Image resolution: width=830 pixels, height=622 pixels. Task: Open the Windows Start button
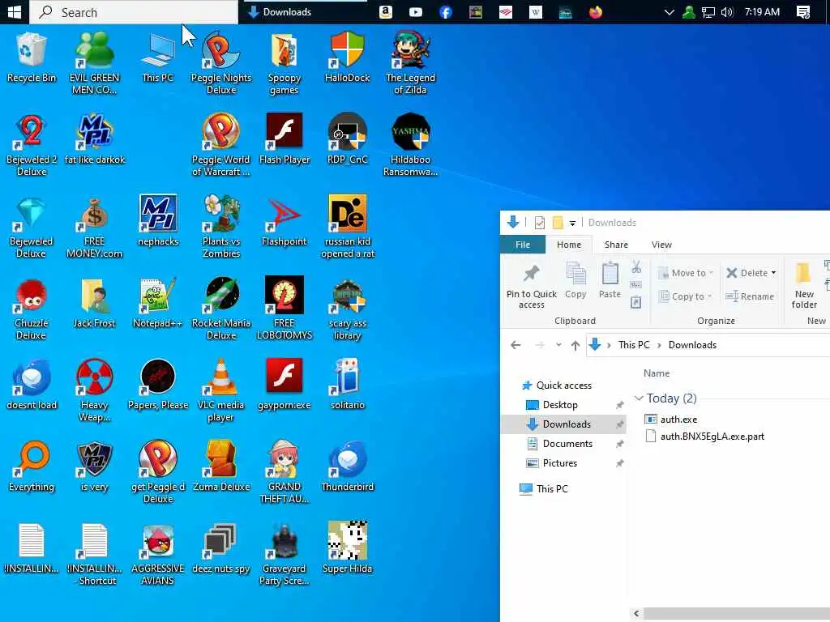click(15, 11)
